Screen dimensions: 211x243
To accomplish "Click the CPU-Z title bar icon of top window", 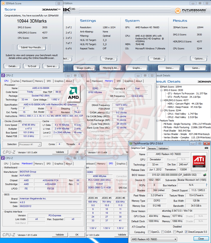I will coord(3,75).
